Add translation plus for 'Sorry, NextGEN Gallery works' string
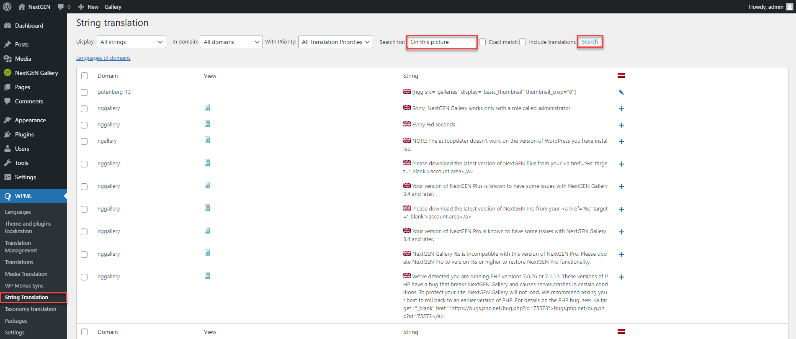This screenshot has width=796, height=339. tap(621, 109)
